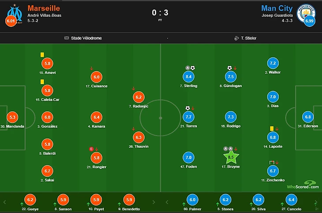Click the goal ball icon above Sterling

[193, 68]
